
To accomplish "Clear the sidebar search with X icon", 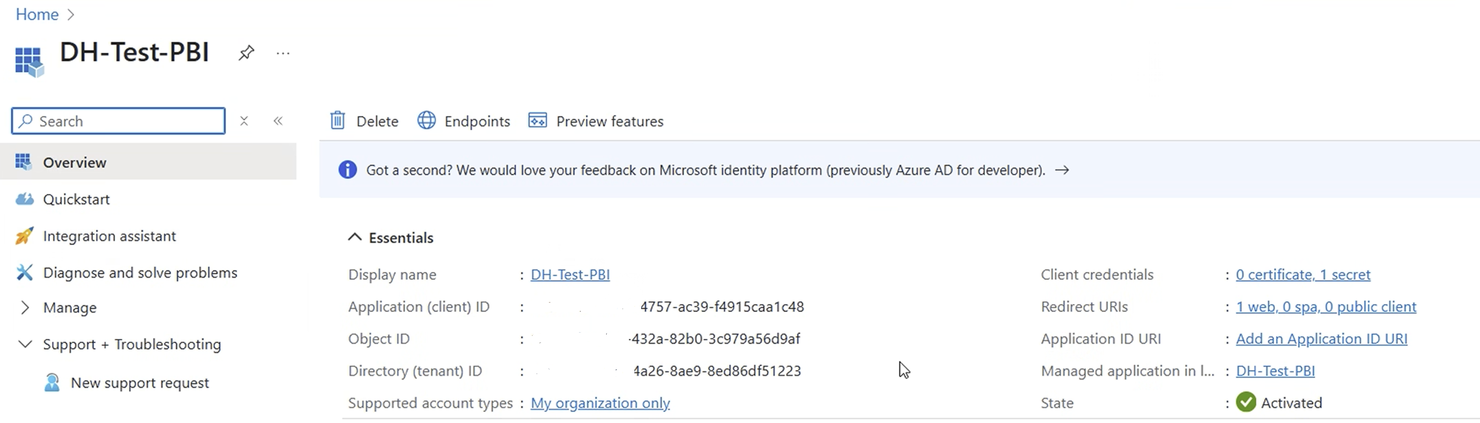I will [244, 121].
